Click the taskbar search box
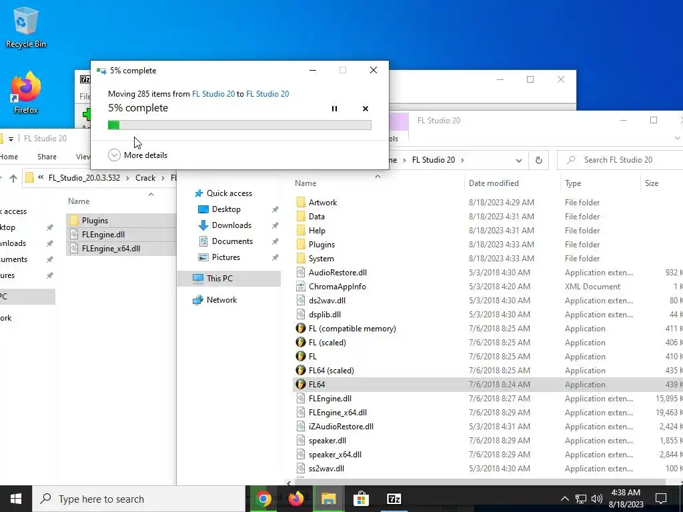The image size is (683, 512). point(139,499)
